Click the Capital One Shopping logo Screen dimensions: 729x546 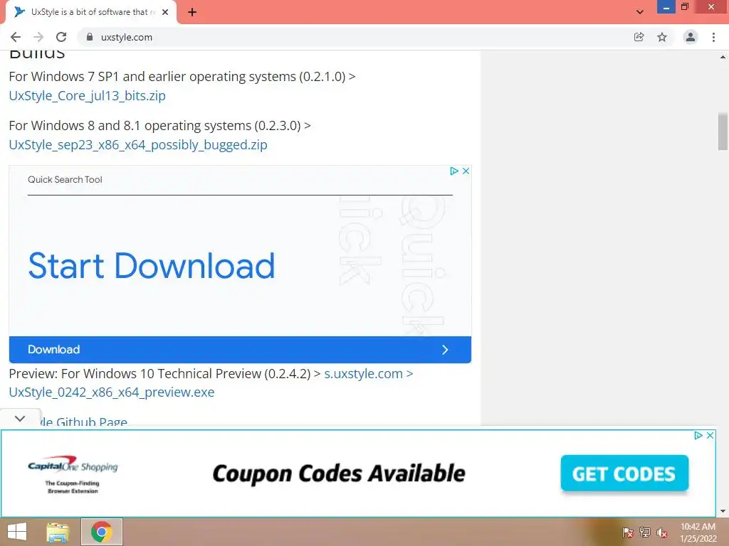tap(73, 473)
